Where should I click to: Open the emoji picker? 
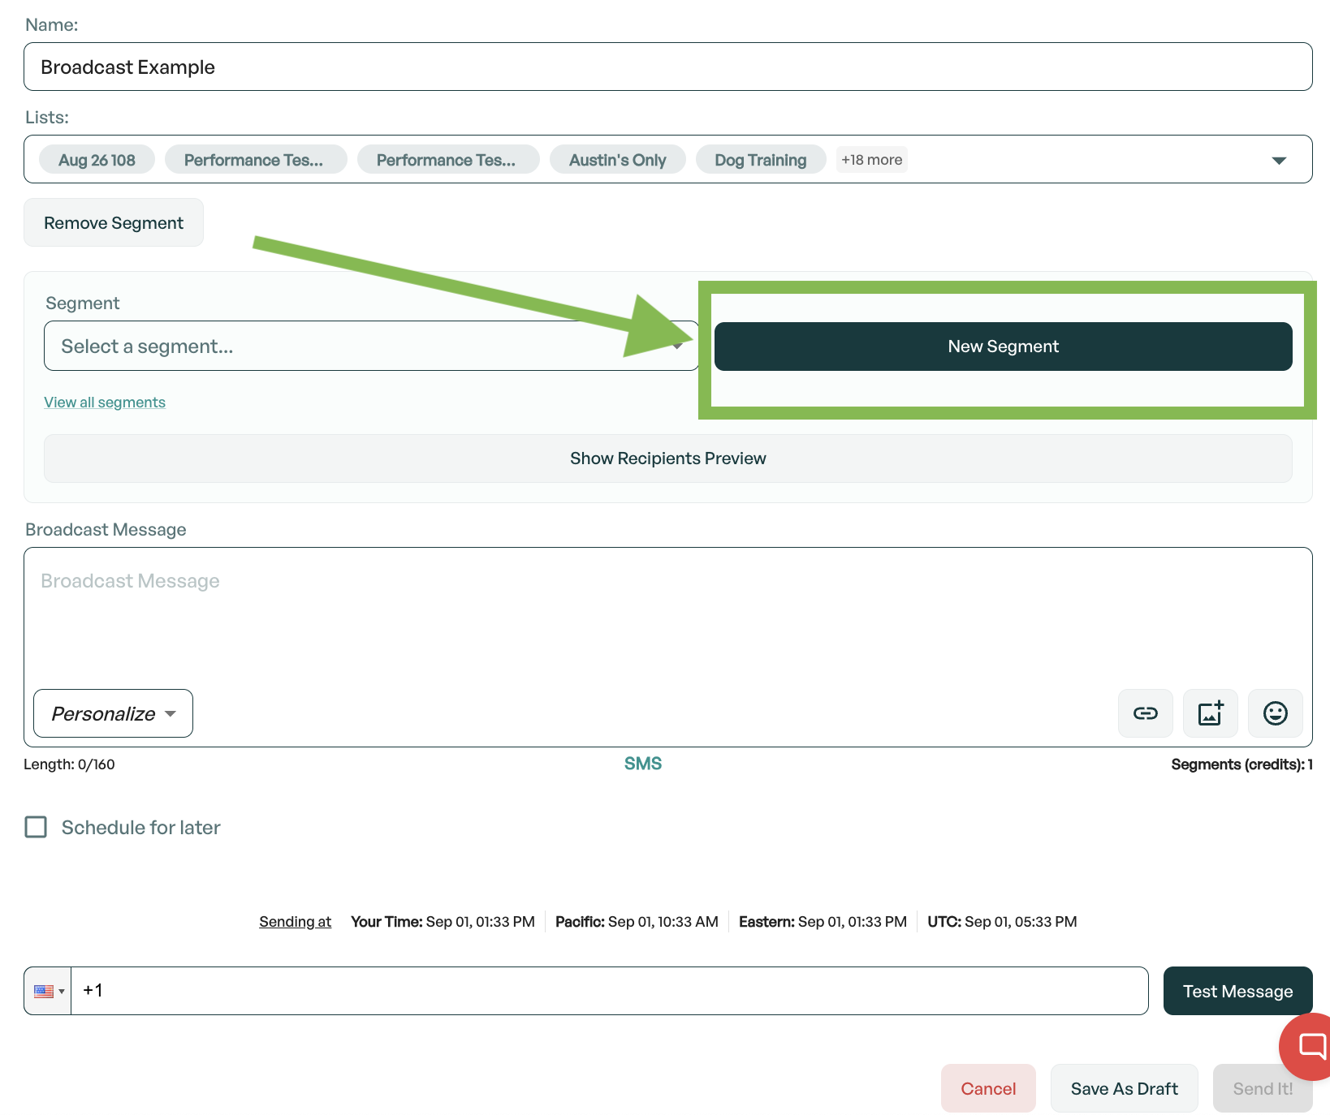click(x=1275, y=713)
